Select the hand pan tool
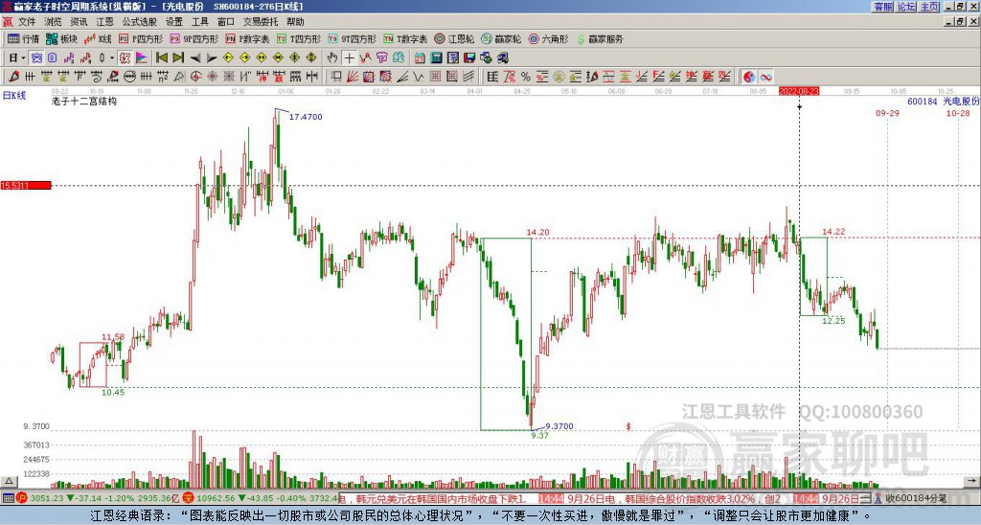Viewport: 981px width, 525px height. pos(332,57)
